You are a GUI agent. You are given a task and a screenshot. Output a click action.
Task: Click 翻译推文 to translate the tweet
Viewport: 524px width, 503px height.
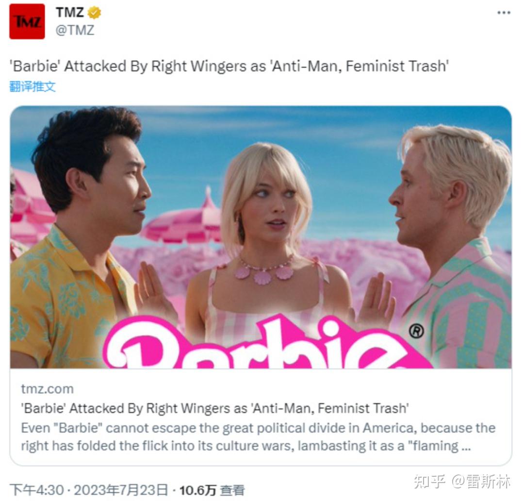tap(33, 86)
